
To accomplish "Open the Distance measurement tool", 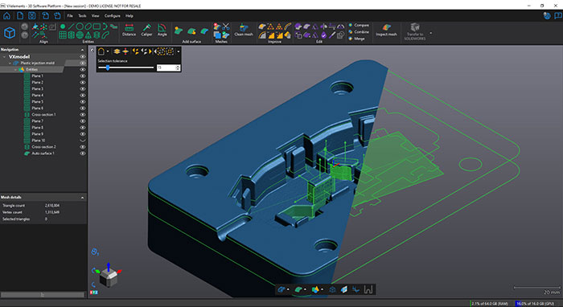I will click(129, 30).
